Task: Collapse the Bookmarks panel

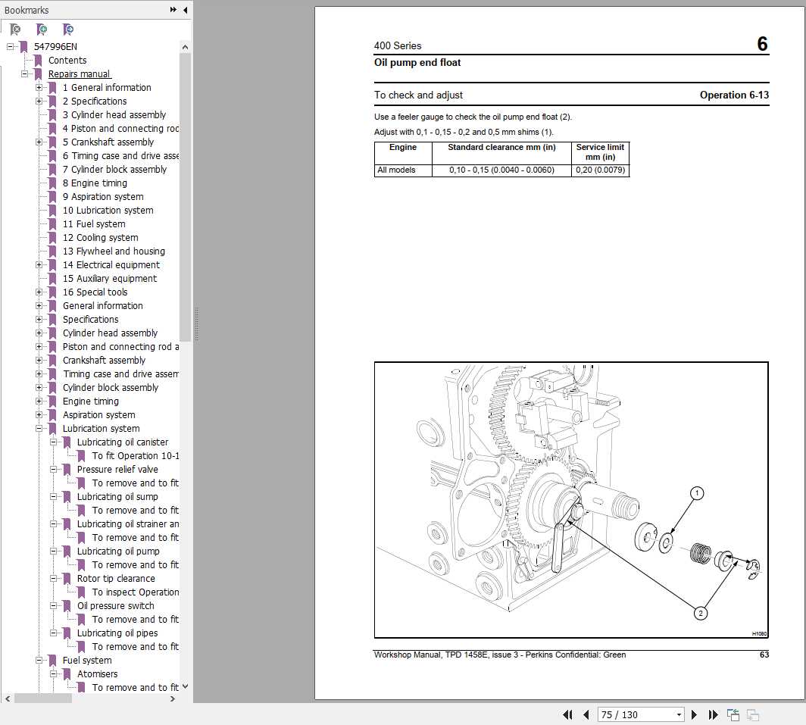Action: (186, 10)
